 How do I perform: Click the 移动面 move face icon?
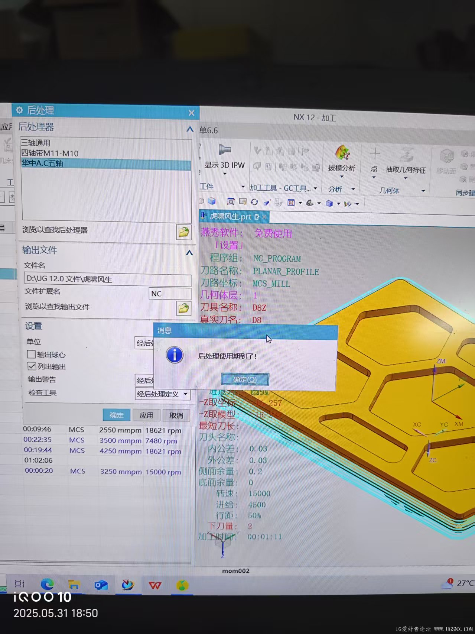447,156
